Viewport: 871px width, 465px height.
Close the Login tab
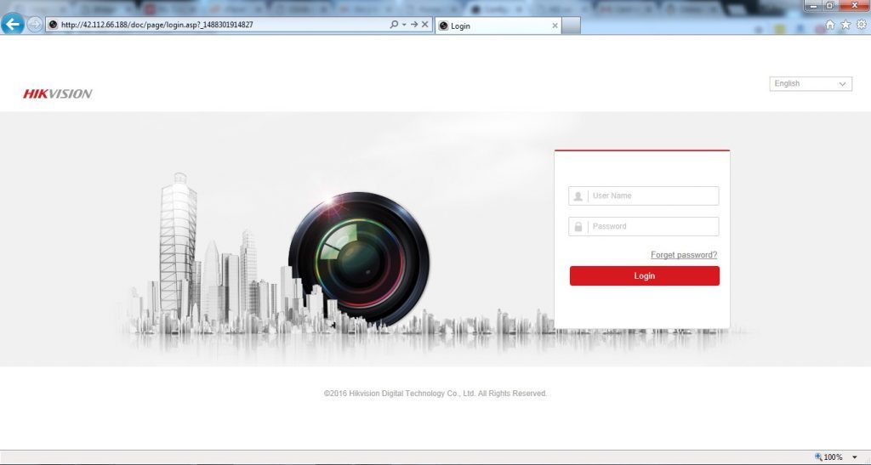tap(555, 26)
